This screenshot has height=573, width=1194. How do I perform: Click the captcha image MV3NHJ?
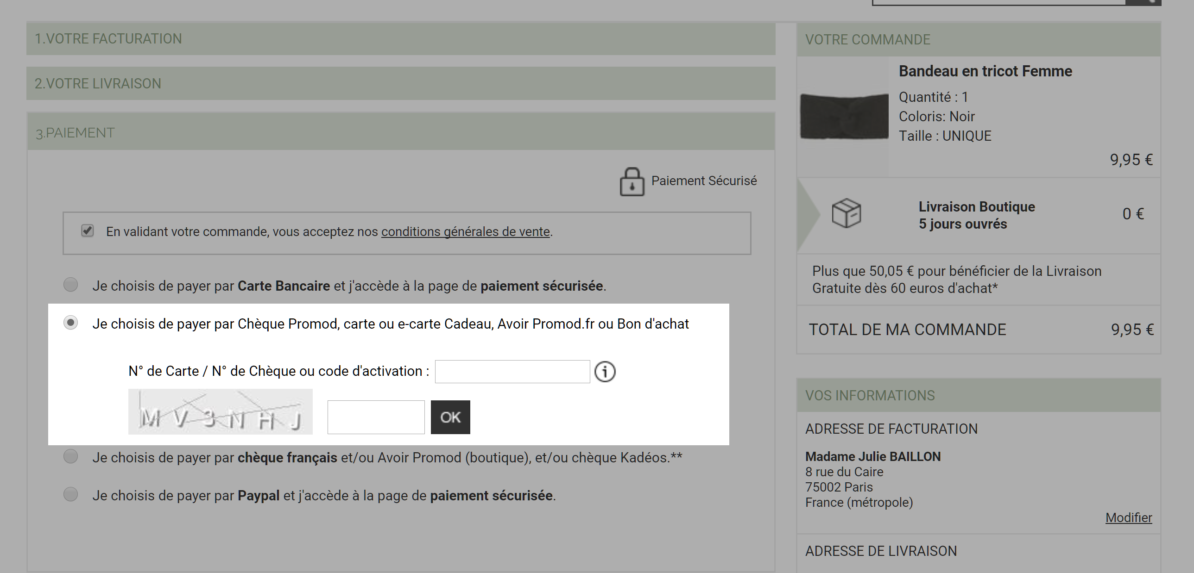coord(220,411)
